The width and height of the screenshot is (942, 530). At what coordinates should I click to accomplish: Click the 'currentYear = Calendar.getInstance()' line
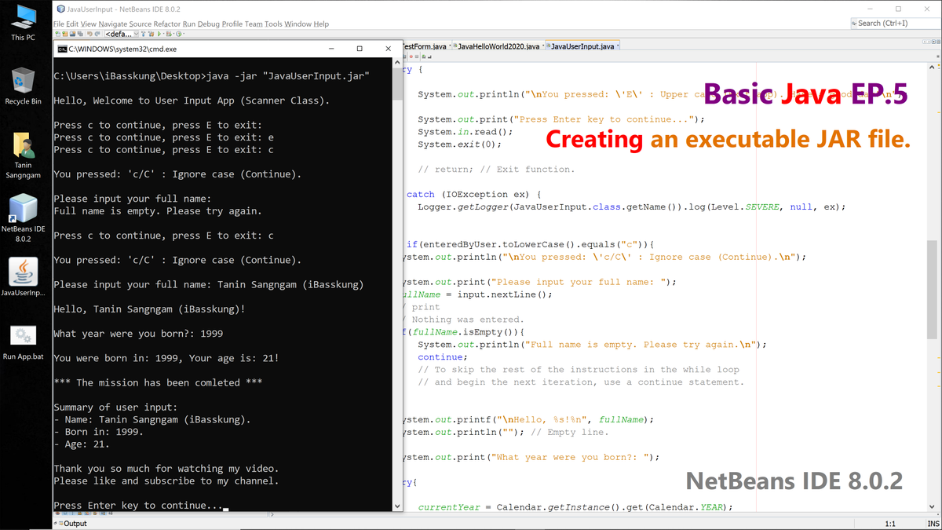(x=575, y=507)
